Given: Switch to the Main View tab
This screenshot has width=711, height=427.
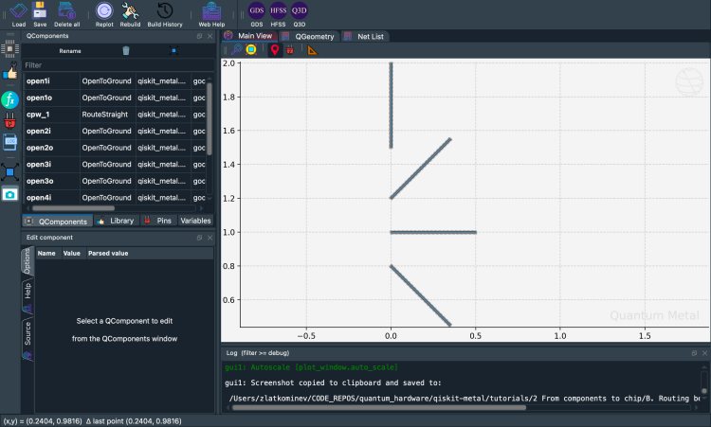Looking at the screenshot, I should tap(249, 36).
